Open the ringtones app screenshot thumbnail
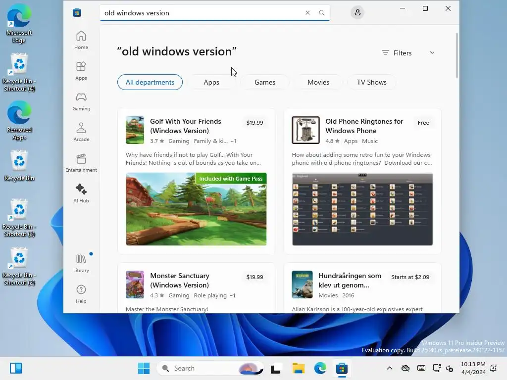This screenshot has width=507, height=380. (x=362, y=209)
